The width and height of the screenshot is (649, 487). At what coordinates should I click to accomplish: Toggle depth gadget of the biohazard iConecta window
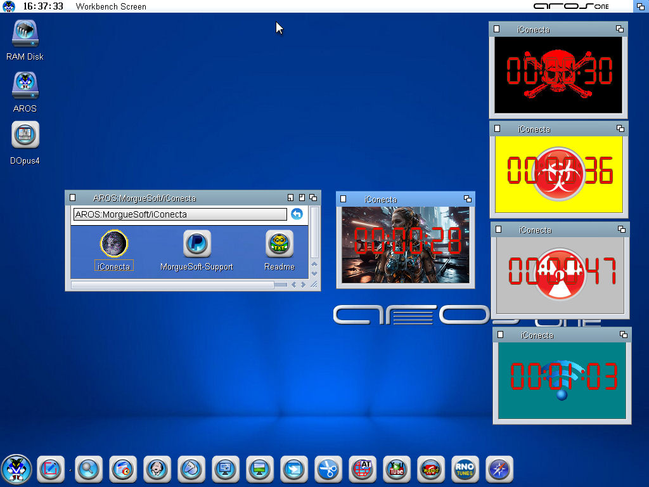point(620,129)
